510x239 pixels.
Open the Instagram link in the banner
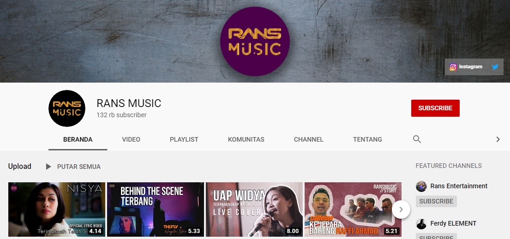pyautogui.click(x=466, y=67)
